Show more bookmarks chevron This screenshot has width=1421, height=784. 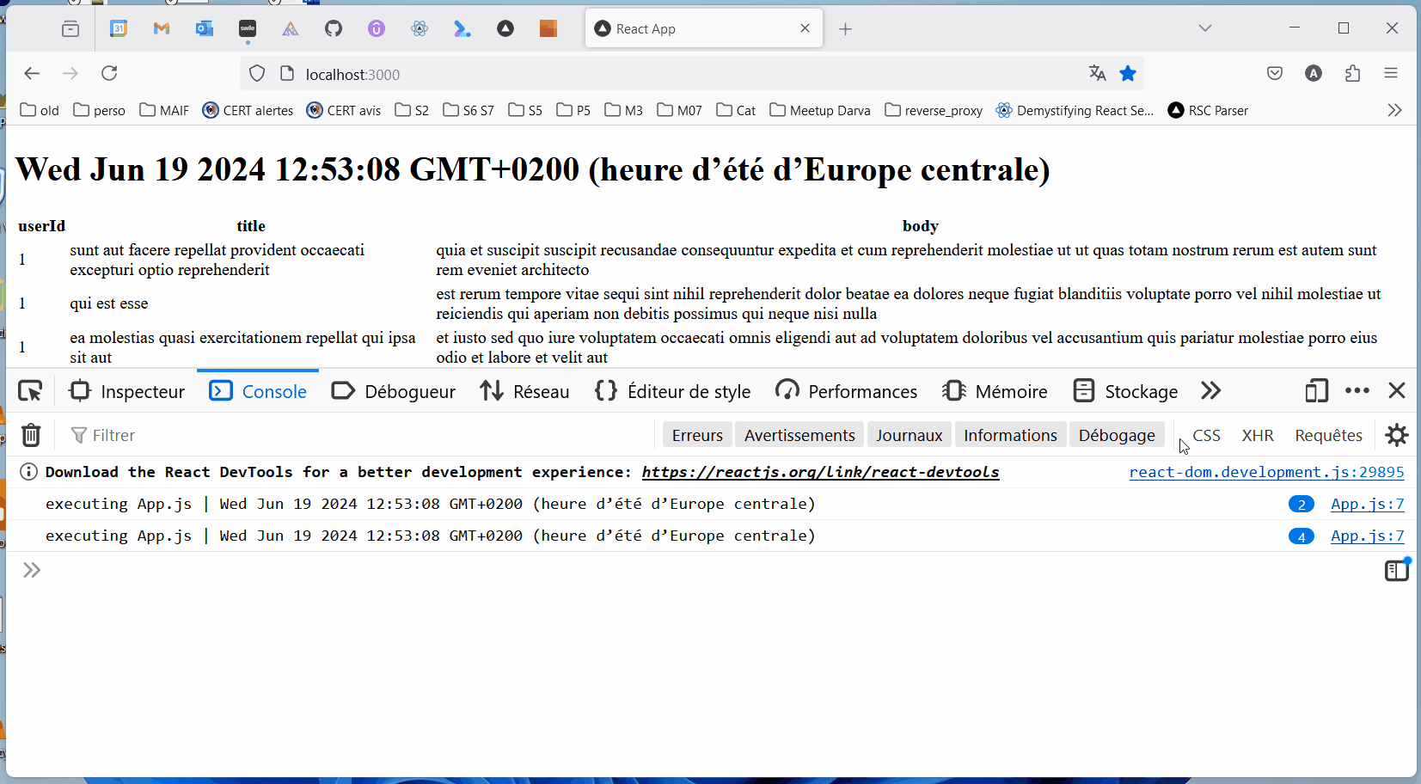click(x=1394, y=110)
